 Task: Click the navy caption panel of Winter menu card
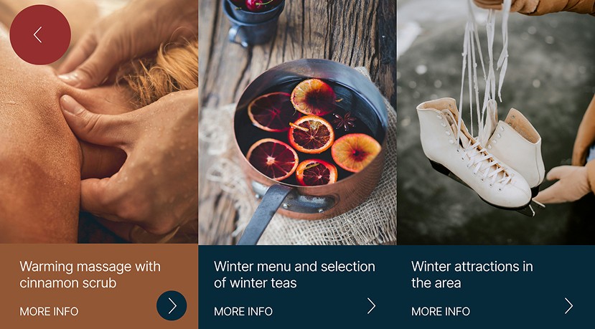pyautogui.click(x=297, y=287)
